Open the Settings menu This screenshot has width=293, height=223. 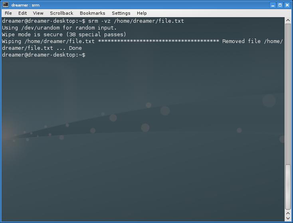click(x=121, y=13)
